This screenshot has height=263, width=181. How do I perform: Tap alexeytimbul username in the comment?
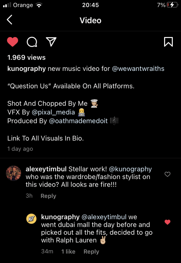tap(46, 169)
